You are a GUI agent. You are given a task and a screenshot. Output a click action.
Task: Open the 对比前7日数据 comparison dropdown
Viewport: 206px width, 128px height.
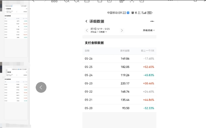[x=100, y=32]
